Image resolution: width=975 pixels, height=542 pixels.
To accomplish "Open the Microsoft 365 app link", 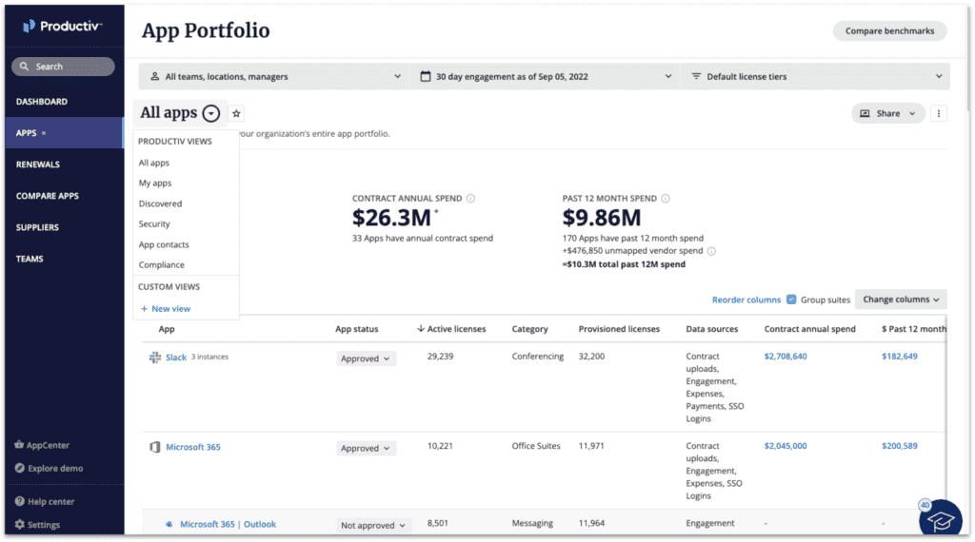I will (x=192, y=447).
